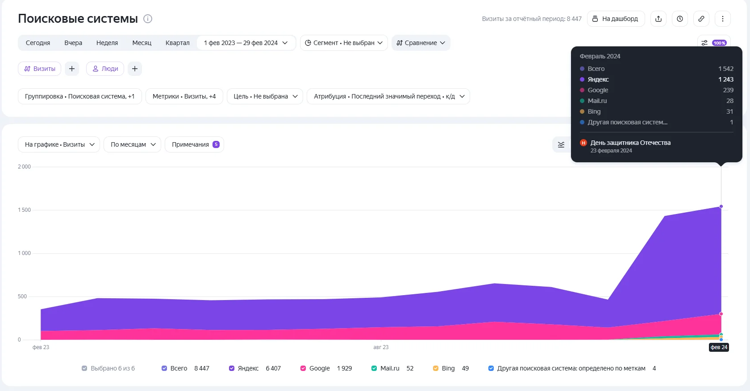750x391 pixels.
Task: Click Яндекс row in February tooltip
Action: point(656,79)
